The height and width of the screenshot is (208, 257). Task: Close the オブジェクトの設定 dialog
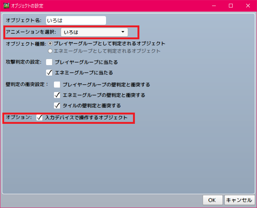click(248, 6)
